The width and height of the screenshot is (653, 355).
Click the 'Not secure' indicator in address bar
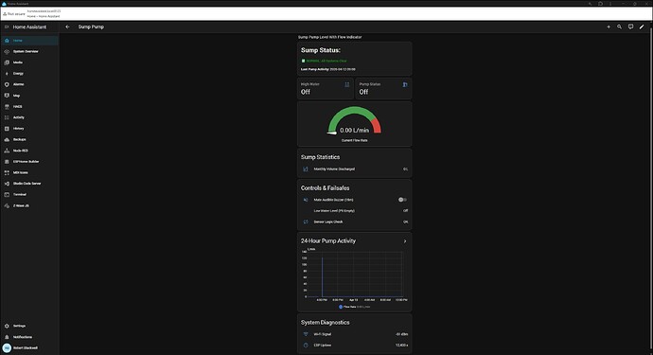pos(14,14)
